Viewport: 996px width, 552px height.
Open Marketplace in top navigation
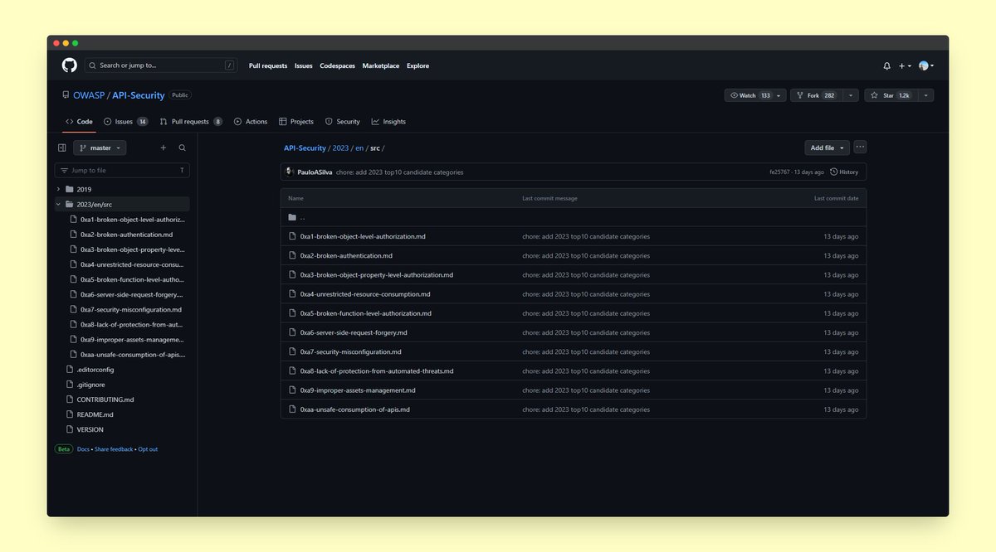pos(381,65)
